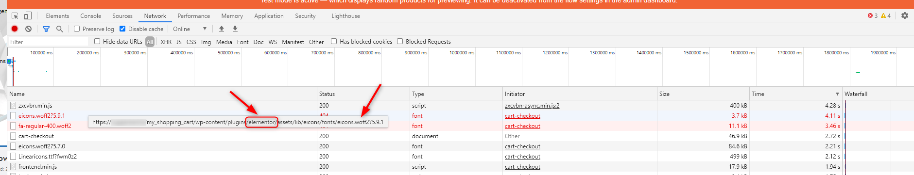Clear the network log
Viewport: 914px width, 175px height.
[29, 29]
